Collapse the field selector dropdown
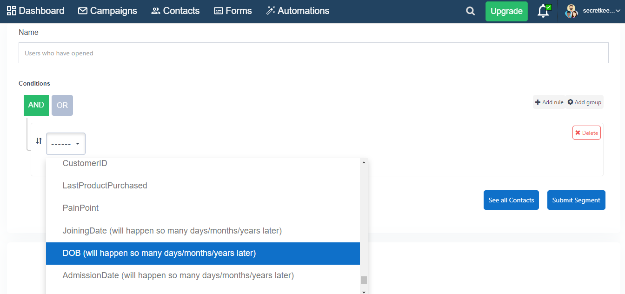The width and height of the screenshot is (625, 294). [66, 144]
